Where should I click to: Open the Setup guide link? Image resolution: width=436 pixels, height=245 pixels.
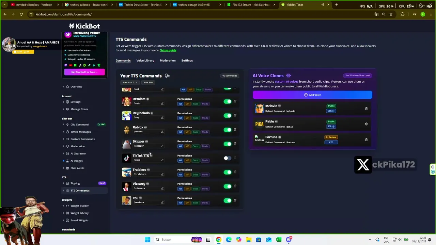pyautogui.click(x=168, y=50)
